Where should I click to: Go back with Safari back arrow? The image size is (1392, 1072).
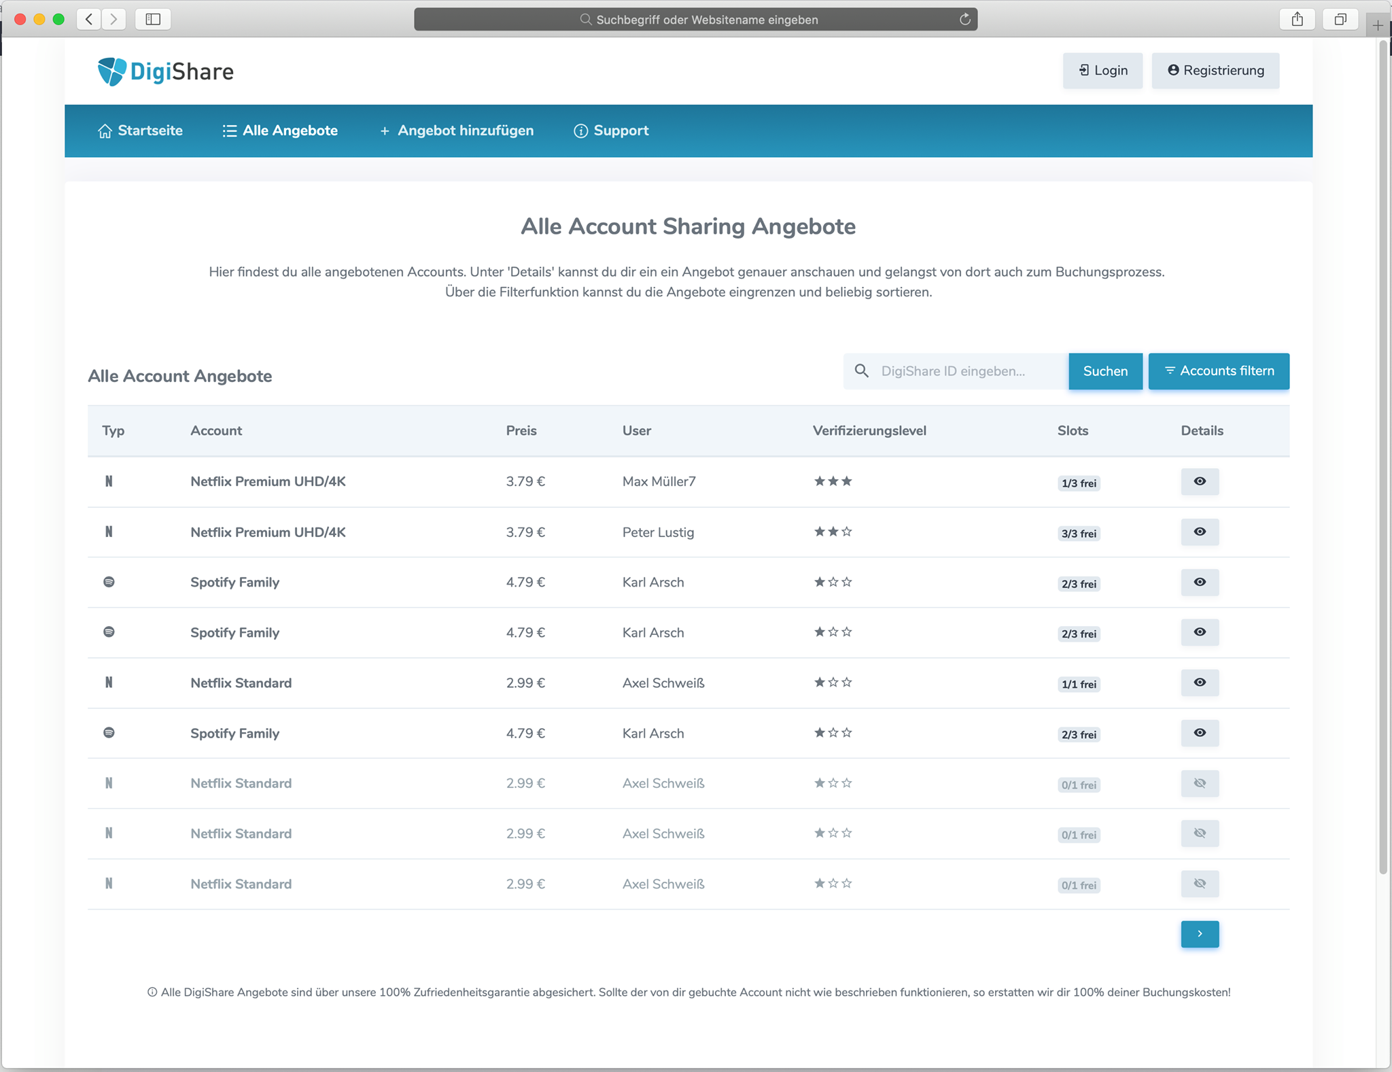pyautogui.click(x=89, y=19)
